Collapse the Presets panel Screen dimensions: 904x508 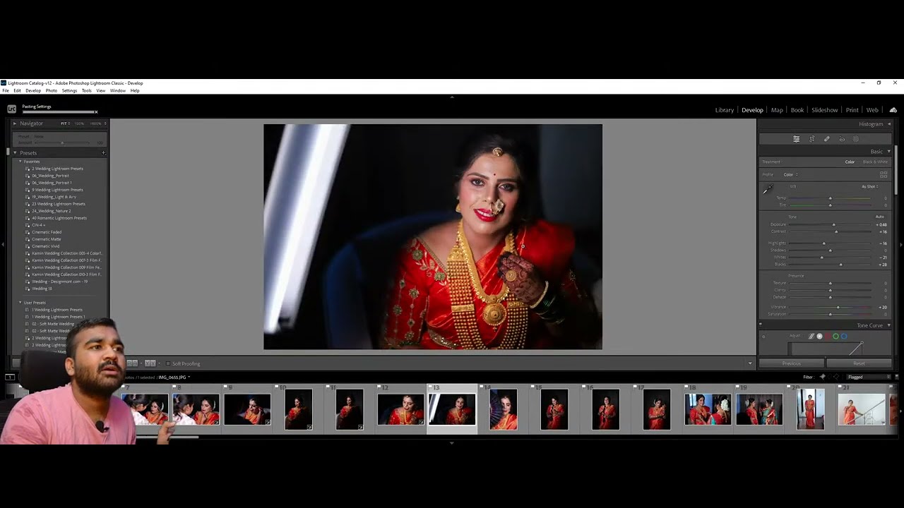click(15, 152)
